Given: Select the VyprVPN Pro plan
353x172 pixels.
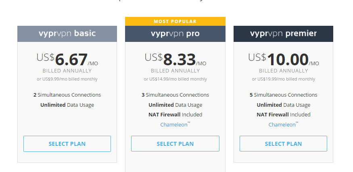Looking at the screenshot, I should point(175,144).
